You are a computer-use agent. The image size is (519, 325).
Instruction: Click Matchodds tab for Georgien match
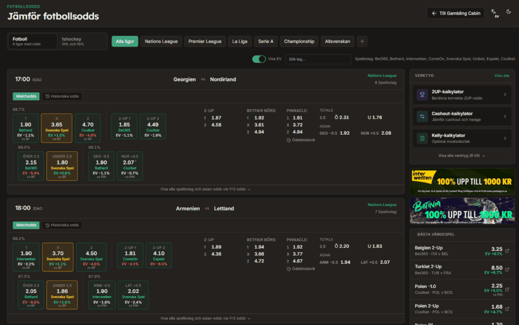[x=26, y=96]
